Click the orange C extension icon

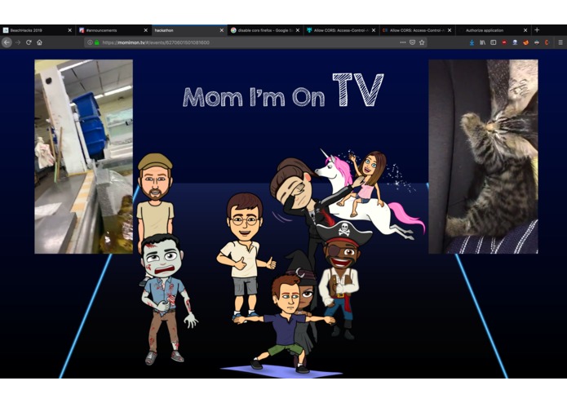point(547,42)
